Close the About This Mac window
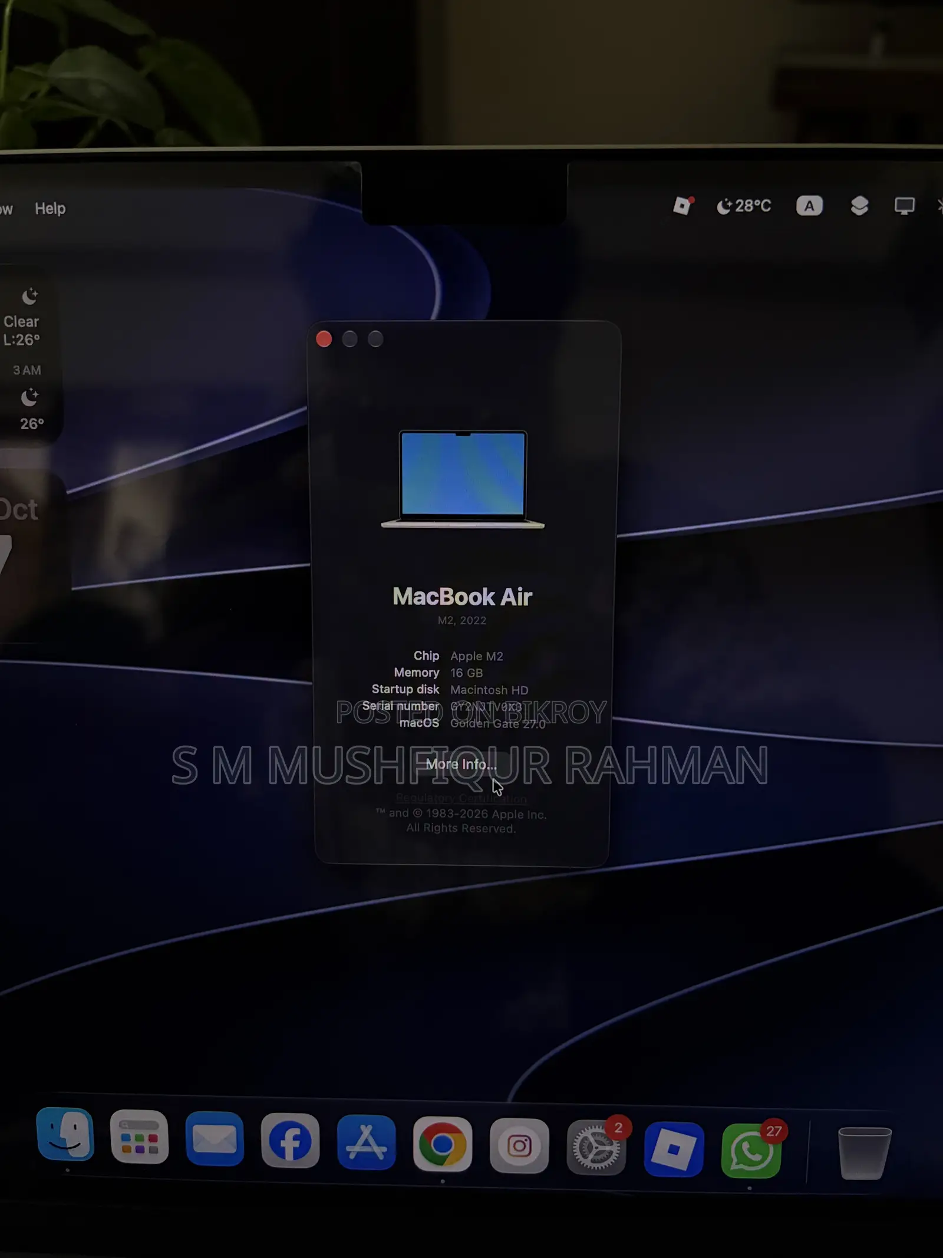The image size is (943, 1258). (324, 339)
